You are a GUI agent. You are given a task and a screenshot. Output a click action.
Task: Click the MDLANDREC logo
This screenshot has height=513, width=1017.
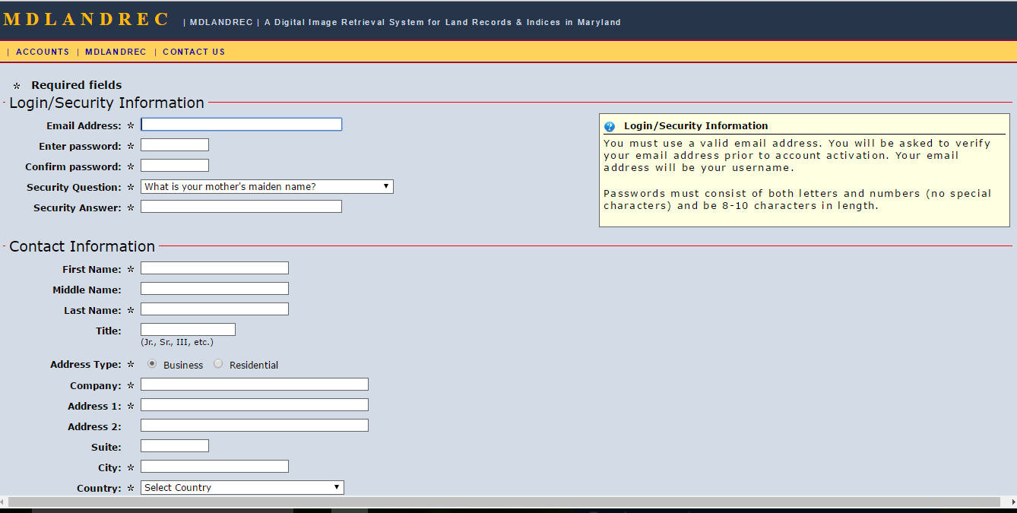click(85, 19)
